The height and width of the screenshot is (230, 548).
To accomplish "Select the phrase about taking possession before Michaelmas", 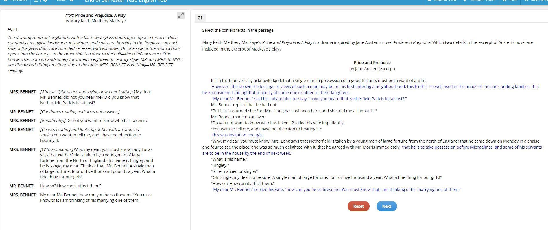I will coord(372,150).
